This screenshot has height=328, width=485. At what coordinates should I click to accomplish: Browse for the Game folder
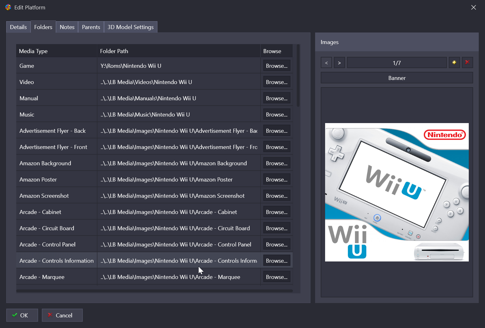tap(277, 66)
